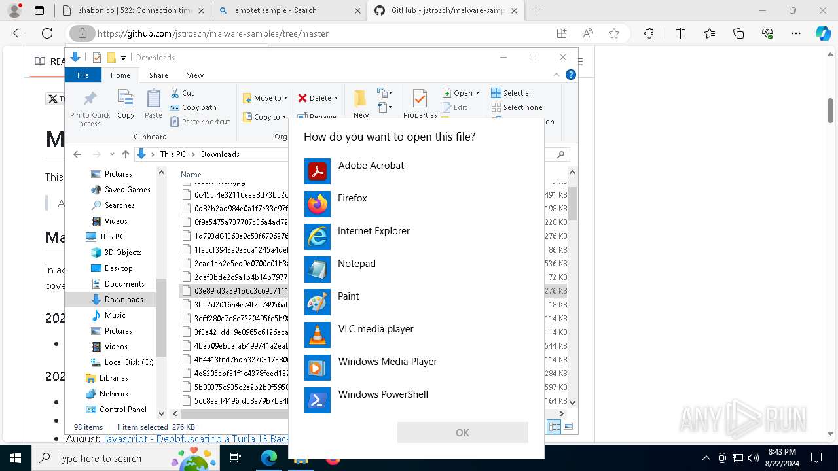The image size is (838, 471).
Task: Click Paste shortcut in ribbon
Action: pyautogui.click(x=200, y=122)
